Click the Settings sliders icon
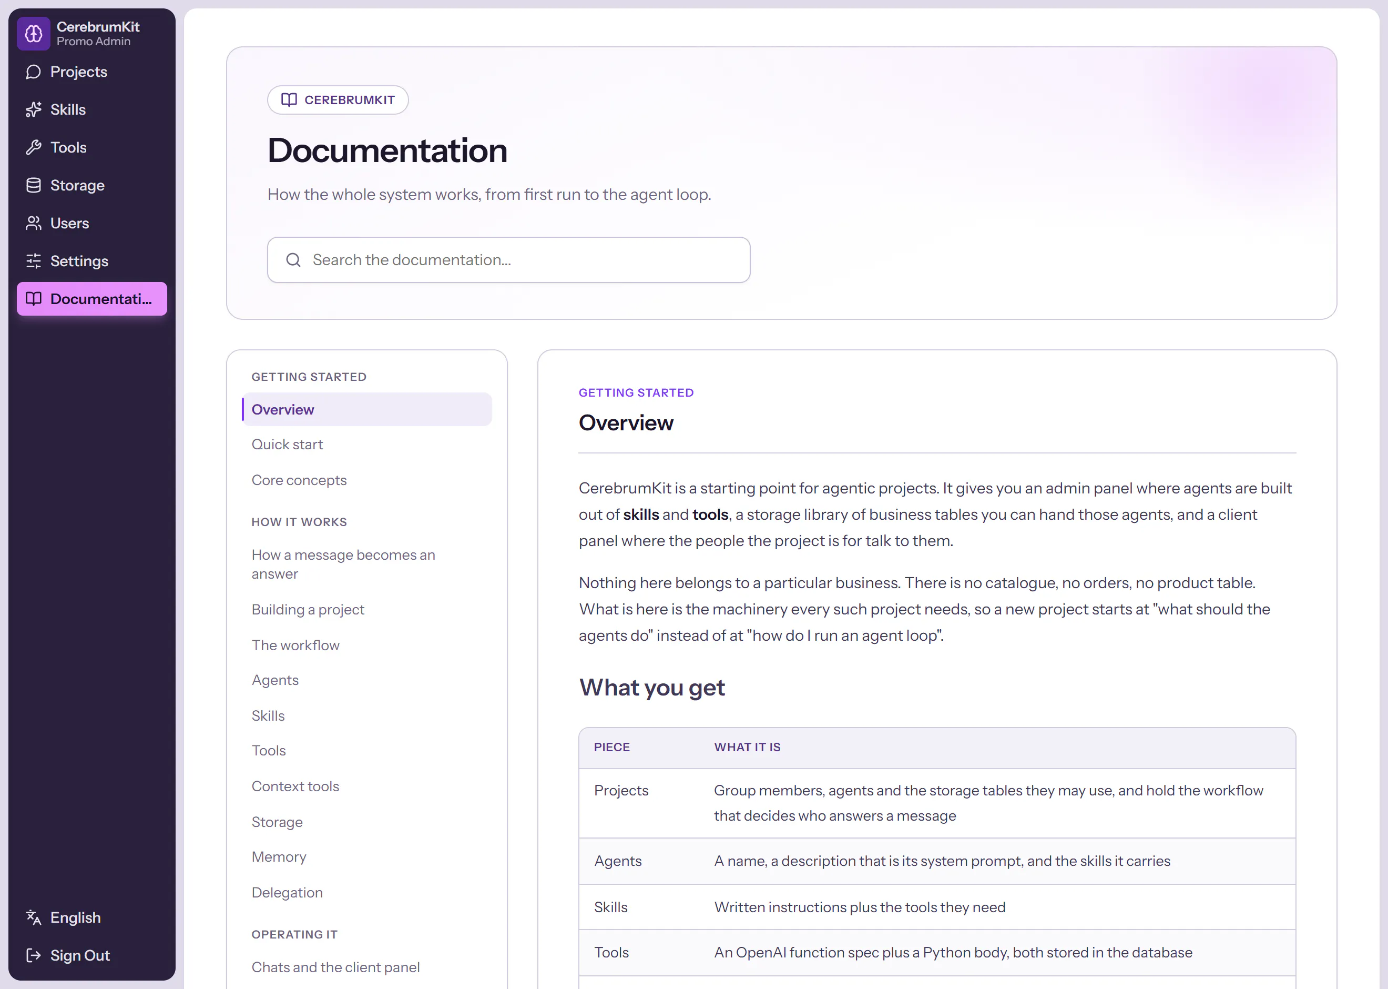1388x989 pixels. coord(34,261)
